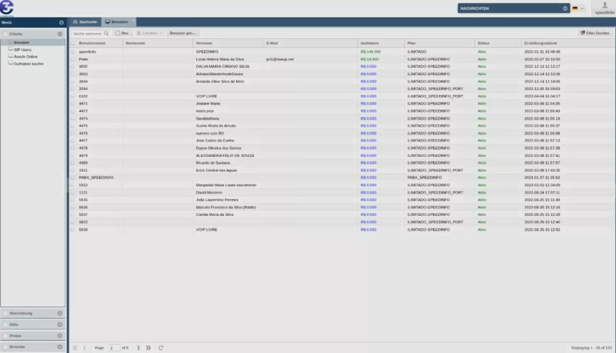The width and height of the screenshot is (616, 353).
Task: Refresh the user list
Action: coord(161,348)
